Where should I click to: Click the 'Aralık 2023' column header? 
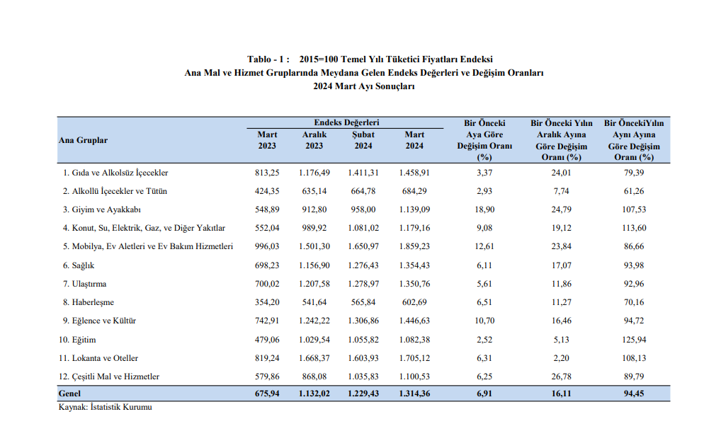click(x=314, y=140)
